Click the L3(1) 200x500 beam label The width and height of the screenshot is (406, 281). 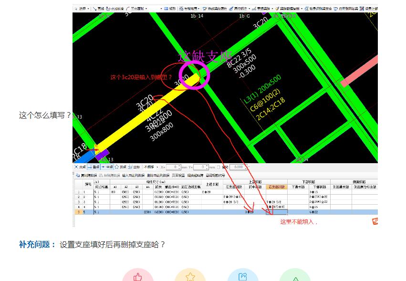pos(262,89)
